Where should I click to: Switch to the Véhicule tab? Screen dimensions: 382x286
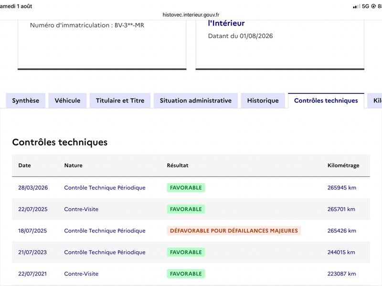[67, 101]
